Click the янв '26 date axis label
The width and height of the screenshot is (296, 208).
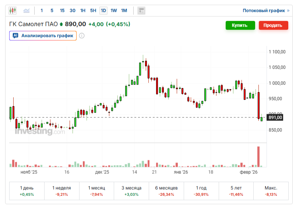(x=181, y=172)
